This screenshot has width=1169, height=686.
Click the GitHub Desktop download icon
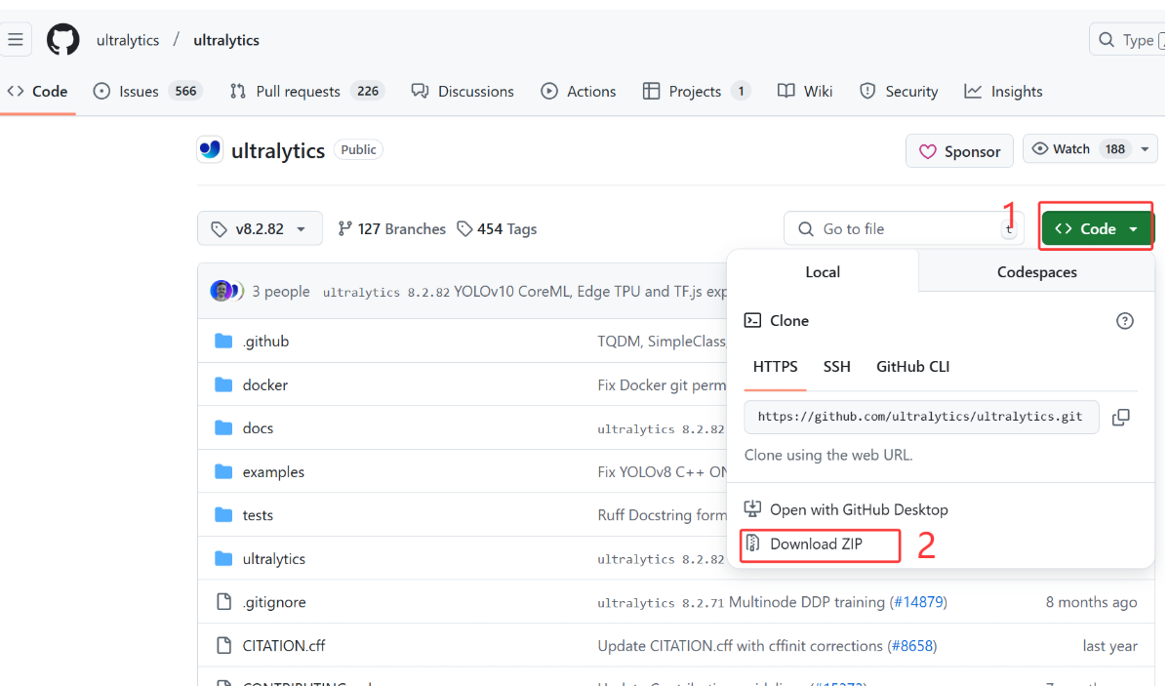[x=752, y=509]
